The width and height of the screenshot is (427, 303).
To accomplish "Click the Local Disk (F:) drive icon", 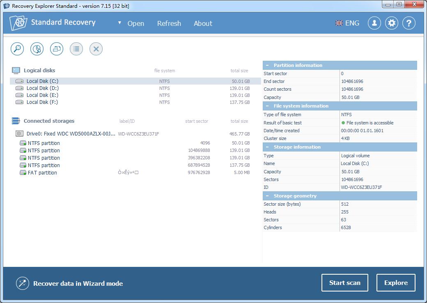I will [19, 102].
